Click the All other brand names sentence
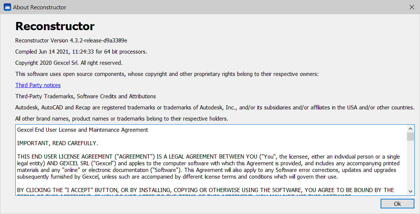The height and width of the screenshot is (214, 420). coord(122,119)
